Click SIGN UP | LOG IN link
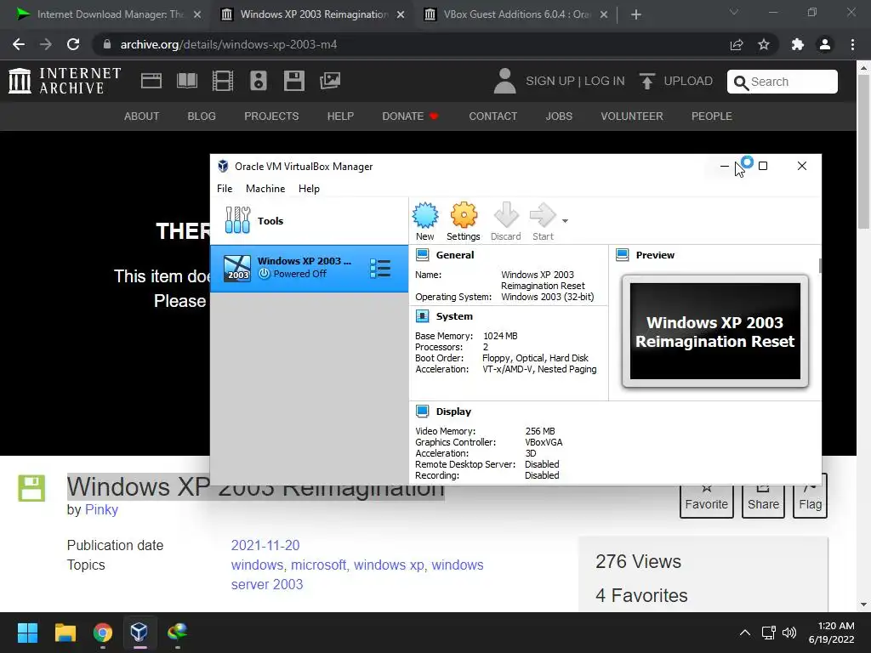This screenshot has width=871, height=653. [575, 81]
